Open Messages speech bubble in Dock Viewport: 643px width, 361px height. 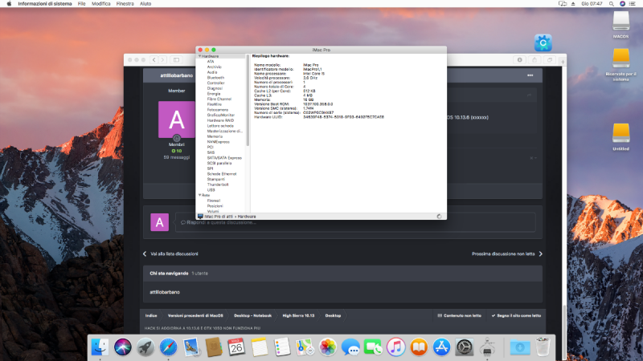[350, 347]
